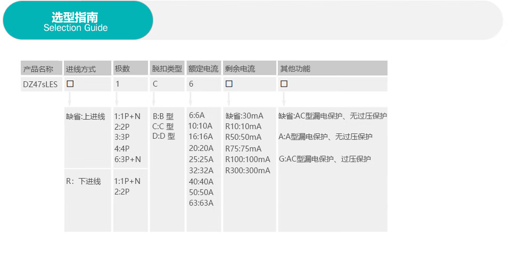Select the D:D 型 trip type

coord(163,136)
